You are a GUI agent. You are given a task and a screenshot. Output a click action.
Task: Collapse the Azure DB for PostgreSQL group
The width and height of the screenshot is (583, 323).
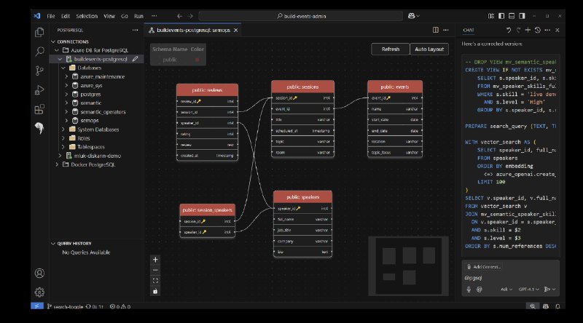(57, 50)
